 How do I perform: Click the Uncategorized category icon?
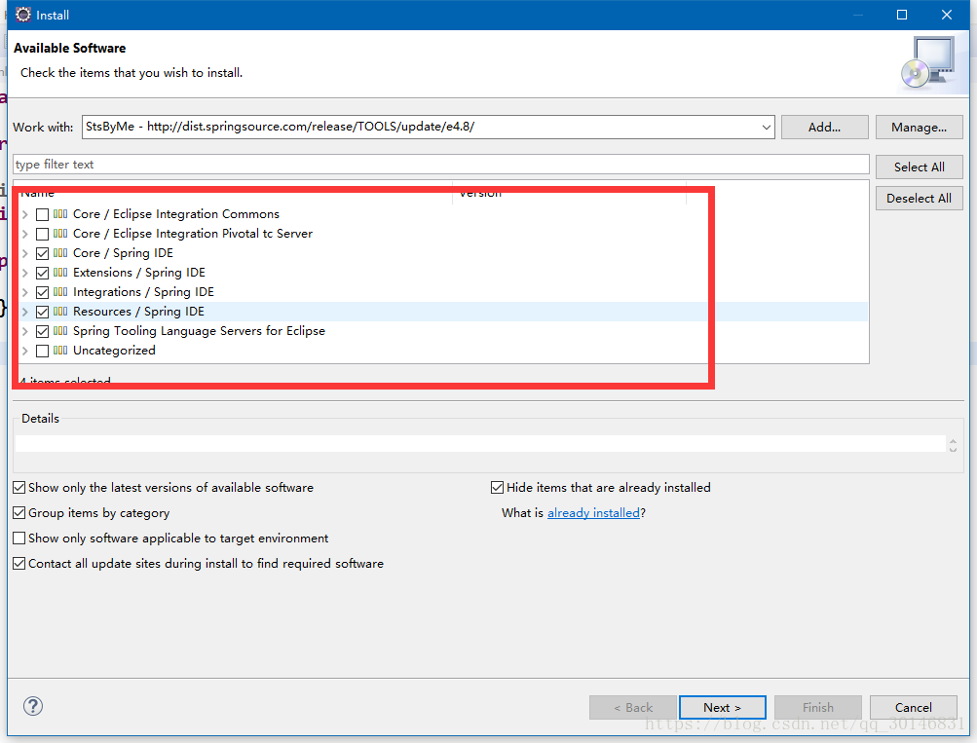coord(60,350)
